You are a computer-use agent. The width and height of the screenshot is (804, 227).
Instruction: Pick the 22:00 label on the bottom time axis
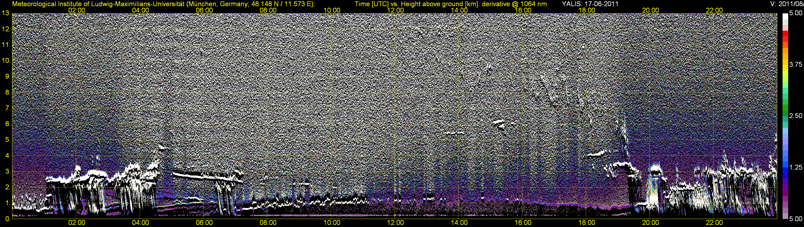714,223
